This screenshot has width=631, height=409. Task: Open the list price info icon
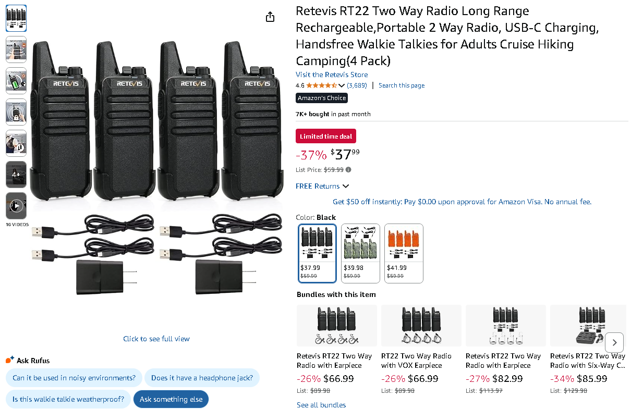click(348, 169)
